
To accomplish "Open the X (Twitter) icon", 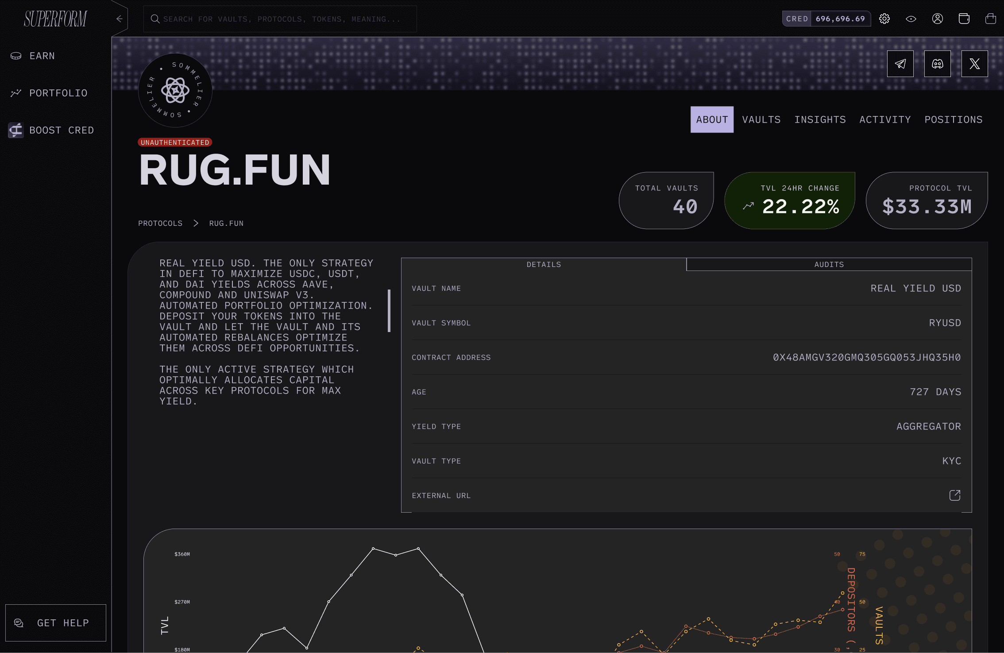I will pos(974,64).
